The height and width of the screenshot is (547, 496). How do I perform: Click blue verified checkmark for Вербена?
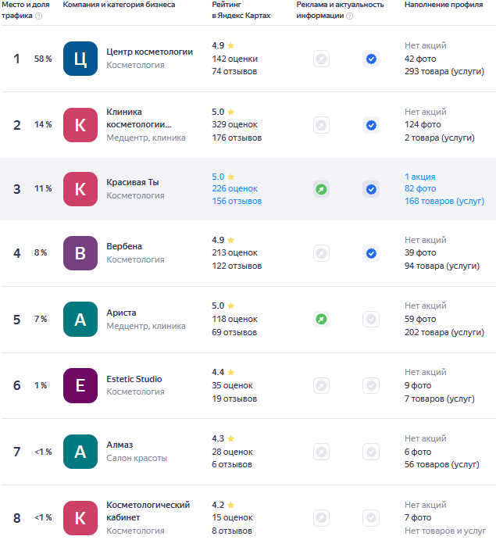371,253
